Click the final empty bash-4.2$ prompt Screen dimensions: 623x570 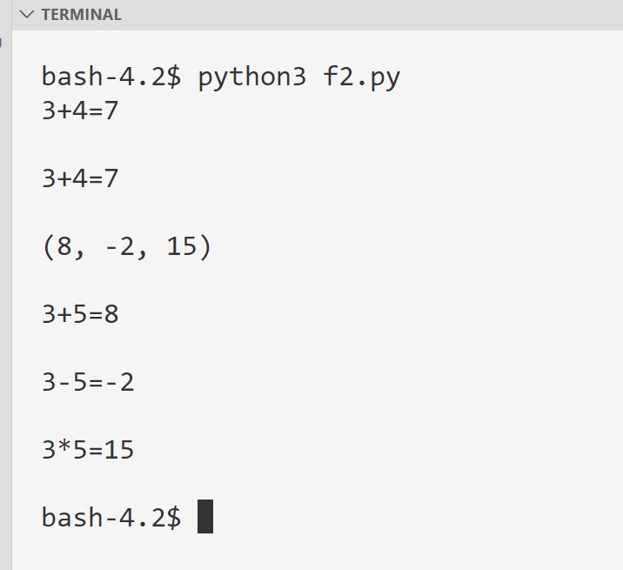(111, 518)
